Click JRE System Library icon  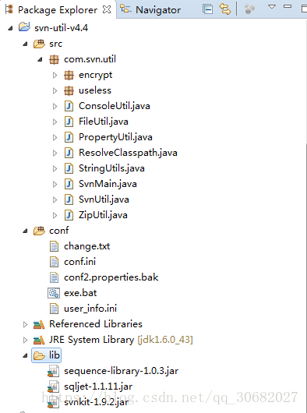(39, 340)
